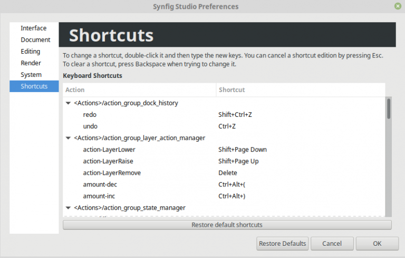The width and height of the screenshot is (405, 258).
Task: Open the Interface preferences page
Action: [34, 28]
